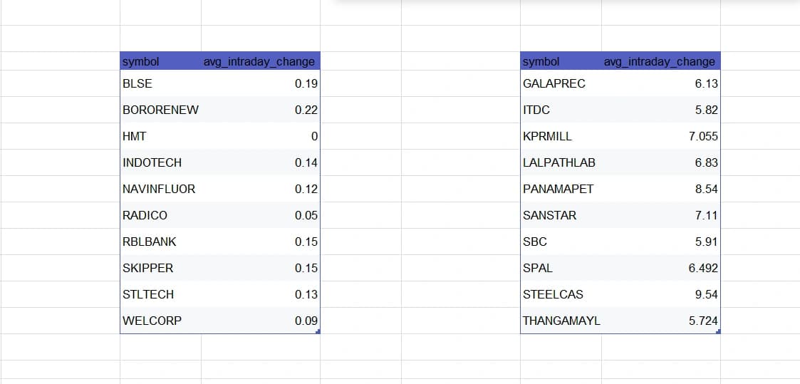Click the LALPATHLAB symbol cell

click(x=561, y=162)
